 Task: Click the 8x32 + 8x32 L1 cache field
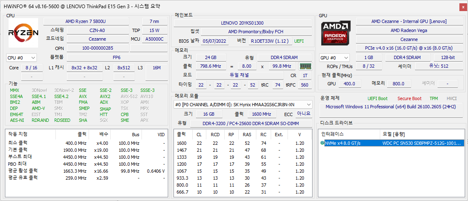(x=84, y=68)
